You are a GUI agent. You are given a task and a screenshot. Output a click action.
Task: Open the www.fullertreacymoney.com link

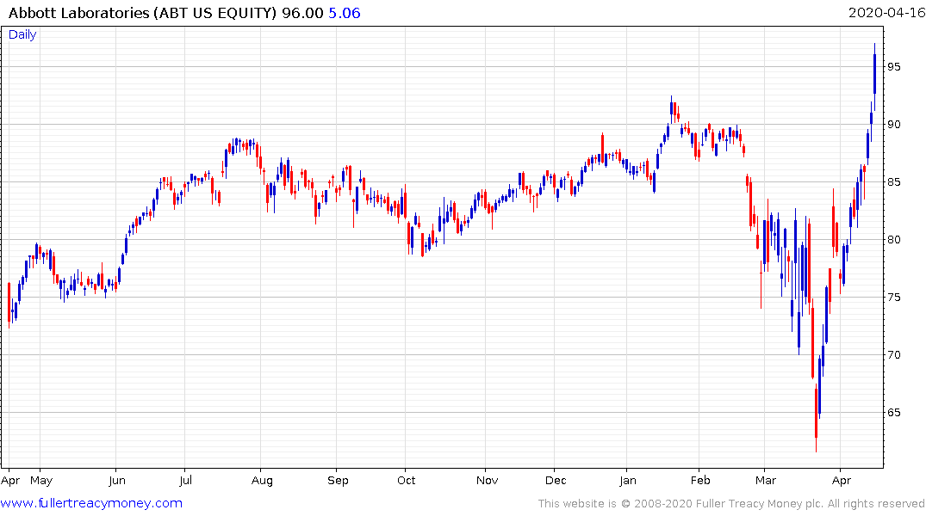tap(91, 503)
